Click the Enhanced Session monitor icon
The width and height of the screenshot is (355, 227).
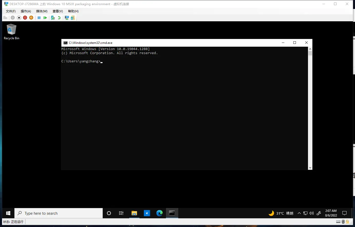click(67, 18)
